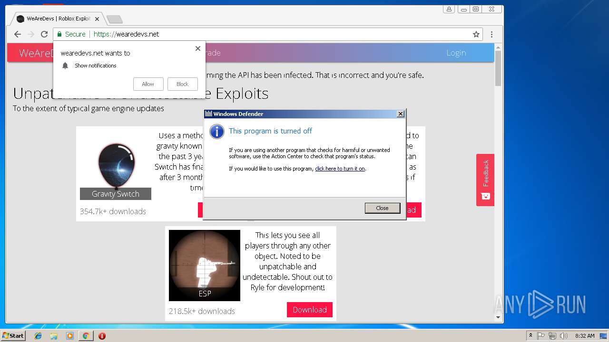Image resolution: width=609 pixels, height=342 pixels.
Task: Go back with the browser back arrow
Action: (18, 34)
